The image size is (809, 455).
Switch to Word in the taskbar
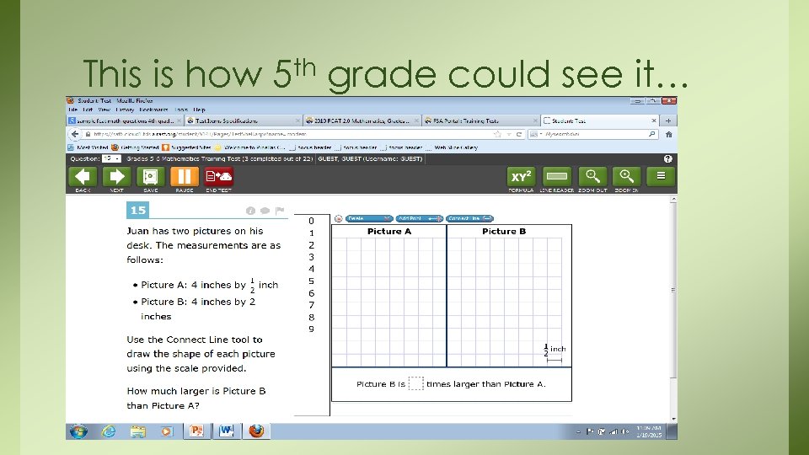click(x=226, y=431)
